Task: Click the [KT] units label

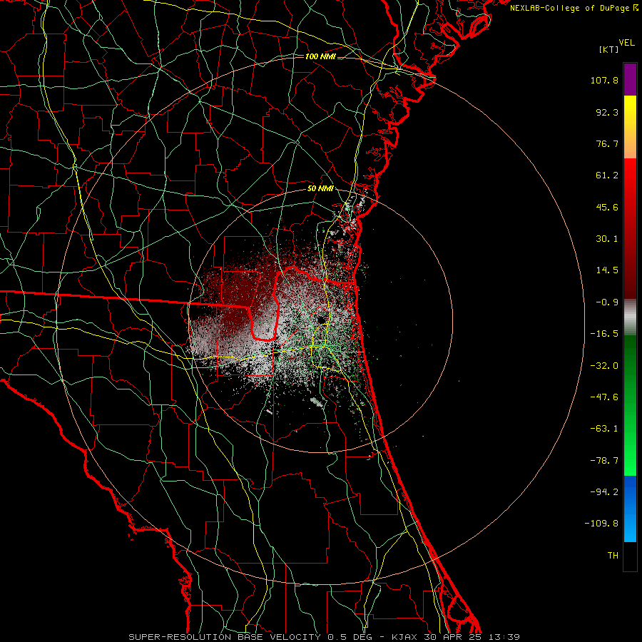Action: (609, 49)
